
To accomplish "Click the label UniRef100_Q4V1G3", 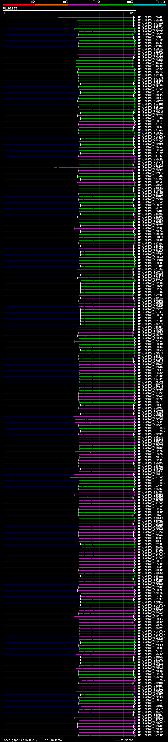I will [150, 46].
